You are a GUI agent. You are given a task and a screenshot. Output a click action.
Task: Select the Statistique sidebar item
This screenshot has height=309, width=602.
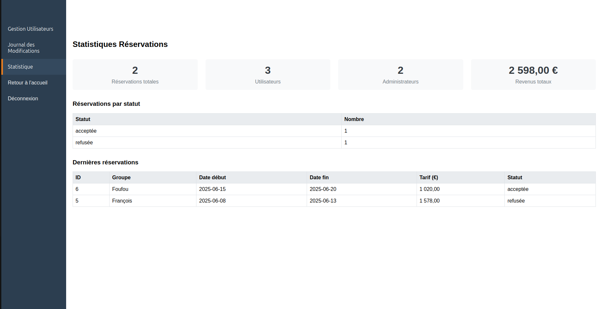20,67
